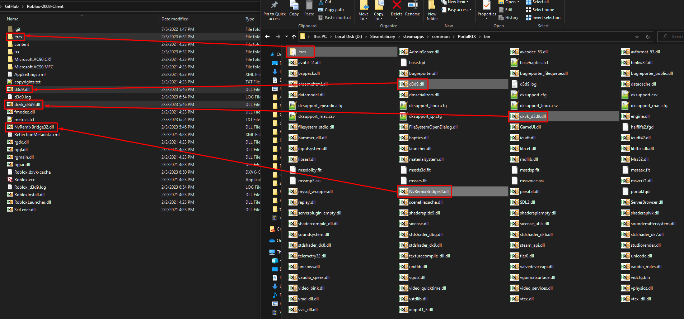The width and height of the screenshot is (684, 319).
Task: Go forward with the right arrow
Action: coord(278,37)
